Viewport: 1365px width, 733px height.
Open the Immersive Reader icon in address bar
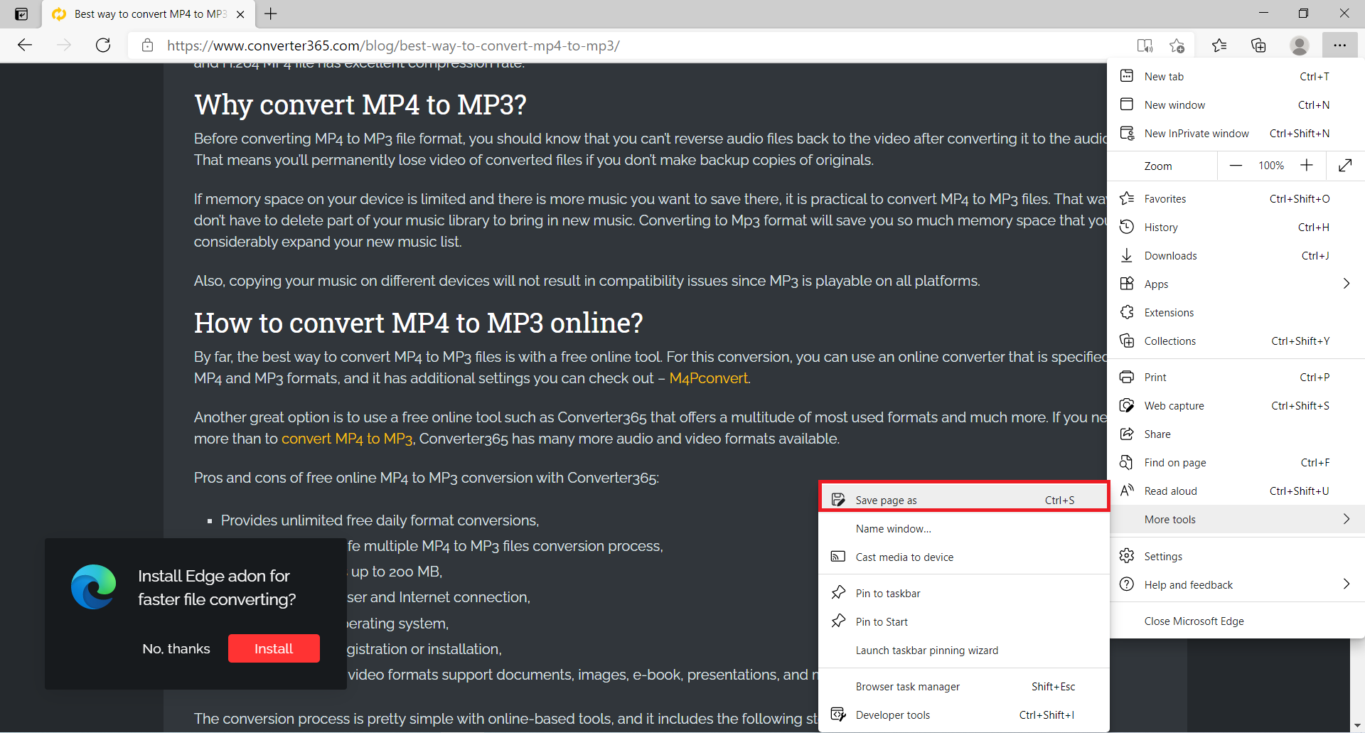coord(1145,46)
